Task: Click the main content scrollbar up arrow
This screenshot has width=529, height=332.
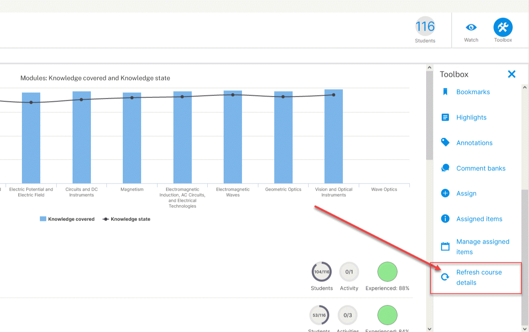Action: coord(429,68)
